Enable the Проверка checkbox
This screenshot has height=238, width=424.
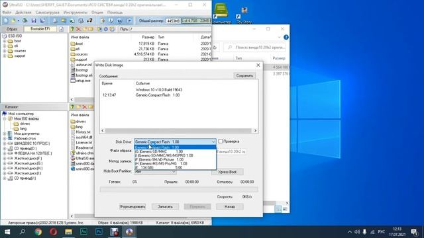coord(221,141)
